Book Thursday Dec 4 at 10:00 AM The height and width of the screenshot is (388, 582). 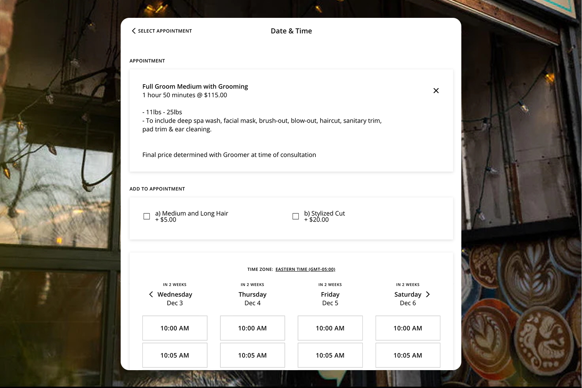pos(253,328)
